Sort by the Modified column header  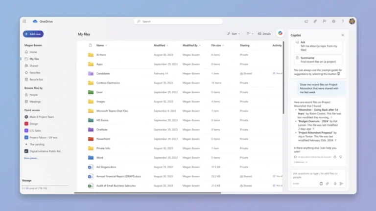pyautogui.click(x=160, y=45)
